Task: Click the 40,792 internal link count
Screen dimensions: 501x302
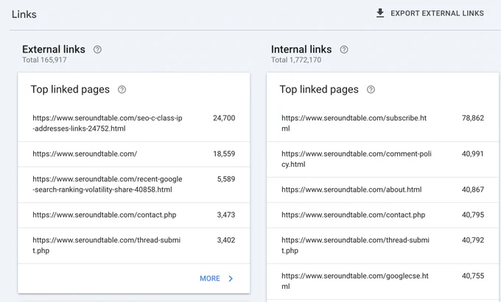Action: click(x=473, y=240)
